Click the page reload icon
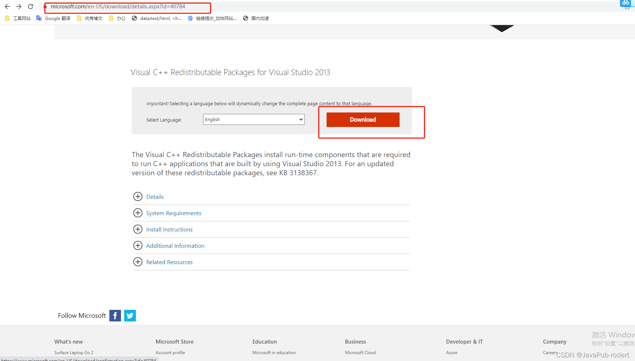The image size is (635, 361). click(x=31, y=7)
